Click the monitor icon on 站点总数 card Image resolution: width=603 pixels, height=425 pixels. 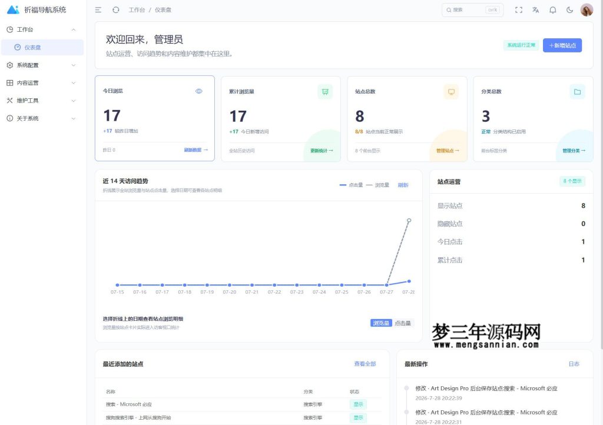pyautogui.click(x=452, y=92)
